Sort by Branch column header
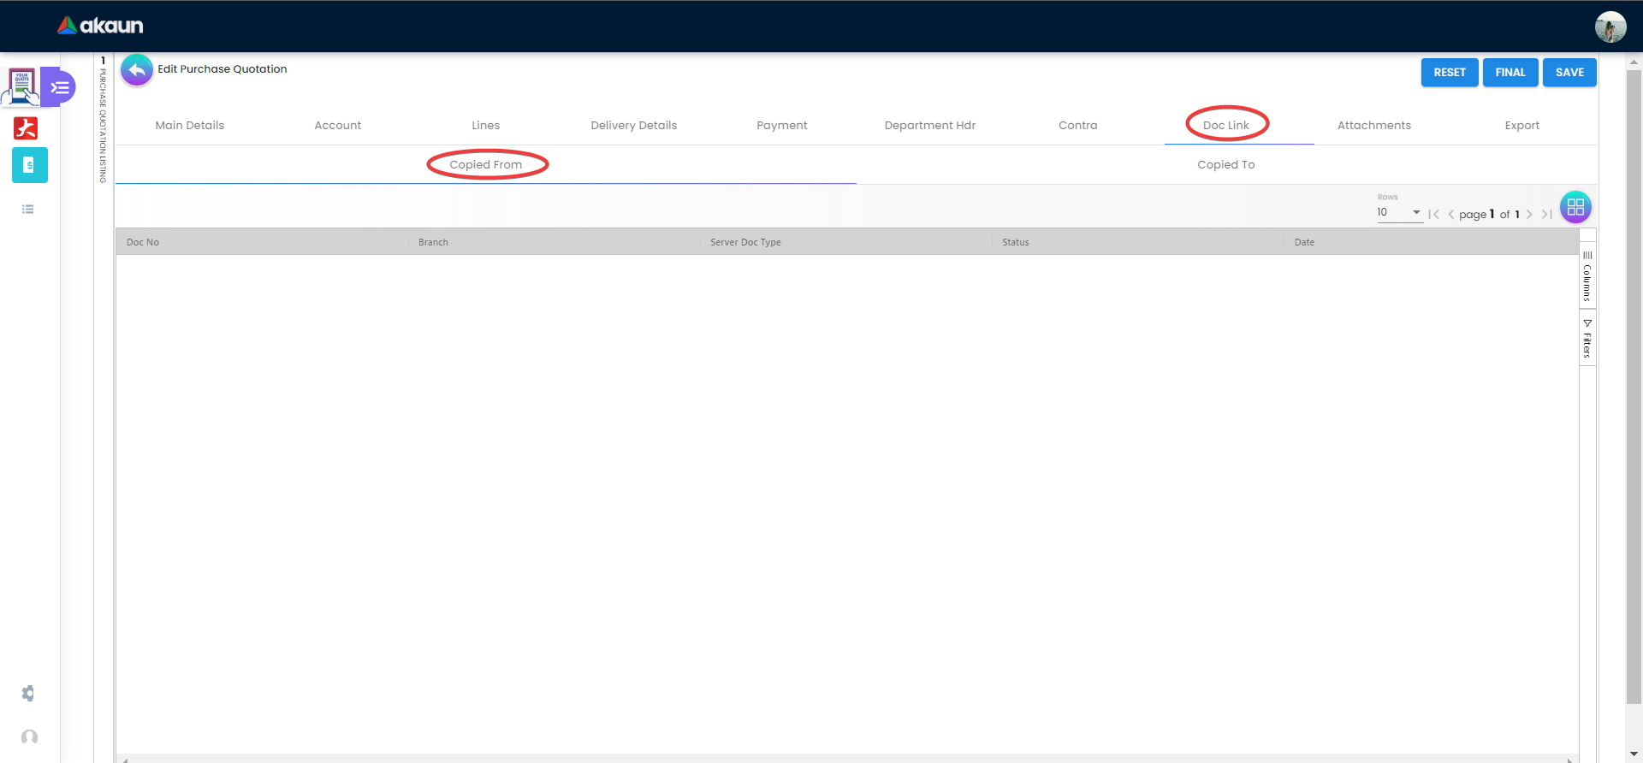Image resolution: width=1643 pixels, height=763 pixels. [x=554, y=242]
